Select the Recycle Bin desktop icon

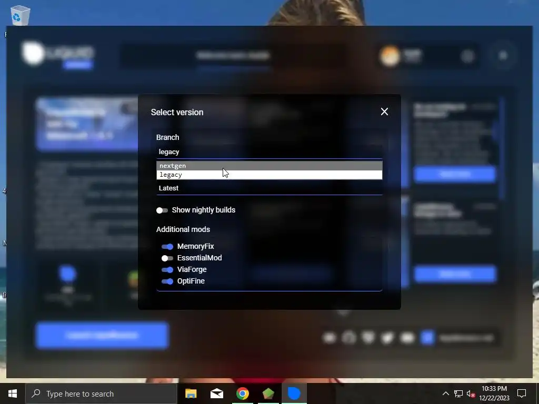pos(20,15)
